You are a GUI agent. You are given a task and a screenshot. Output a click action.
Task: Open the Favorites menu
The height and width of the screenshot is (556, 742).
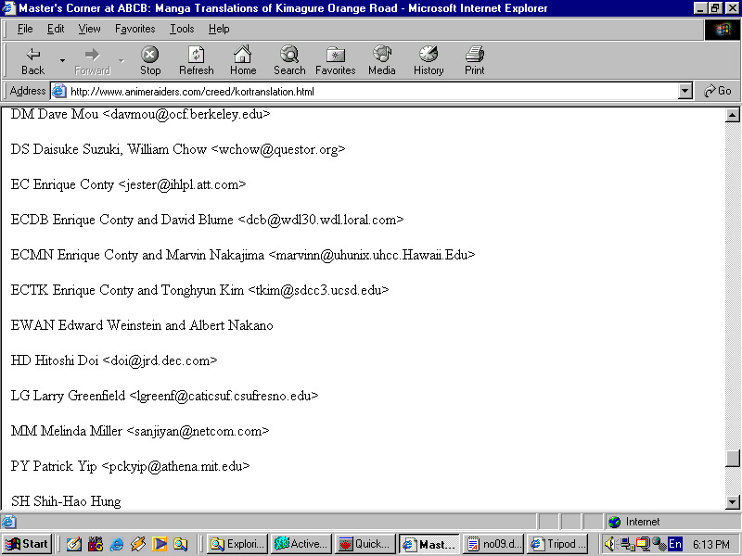click(x=134, y=29)
